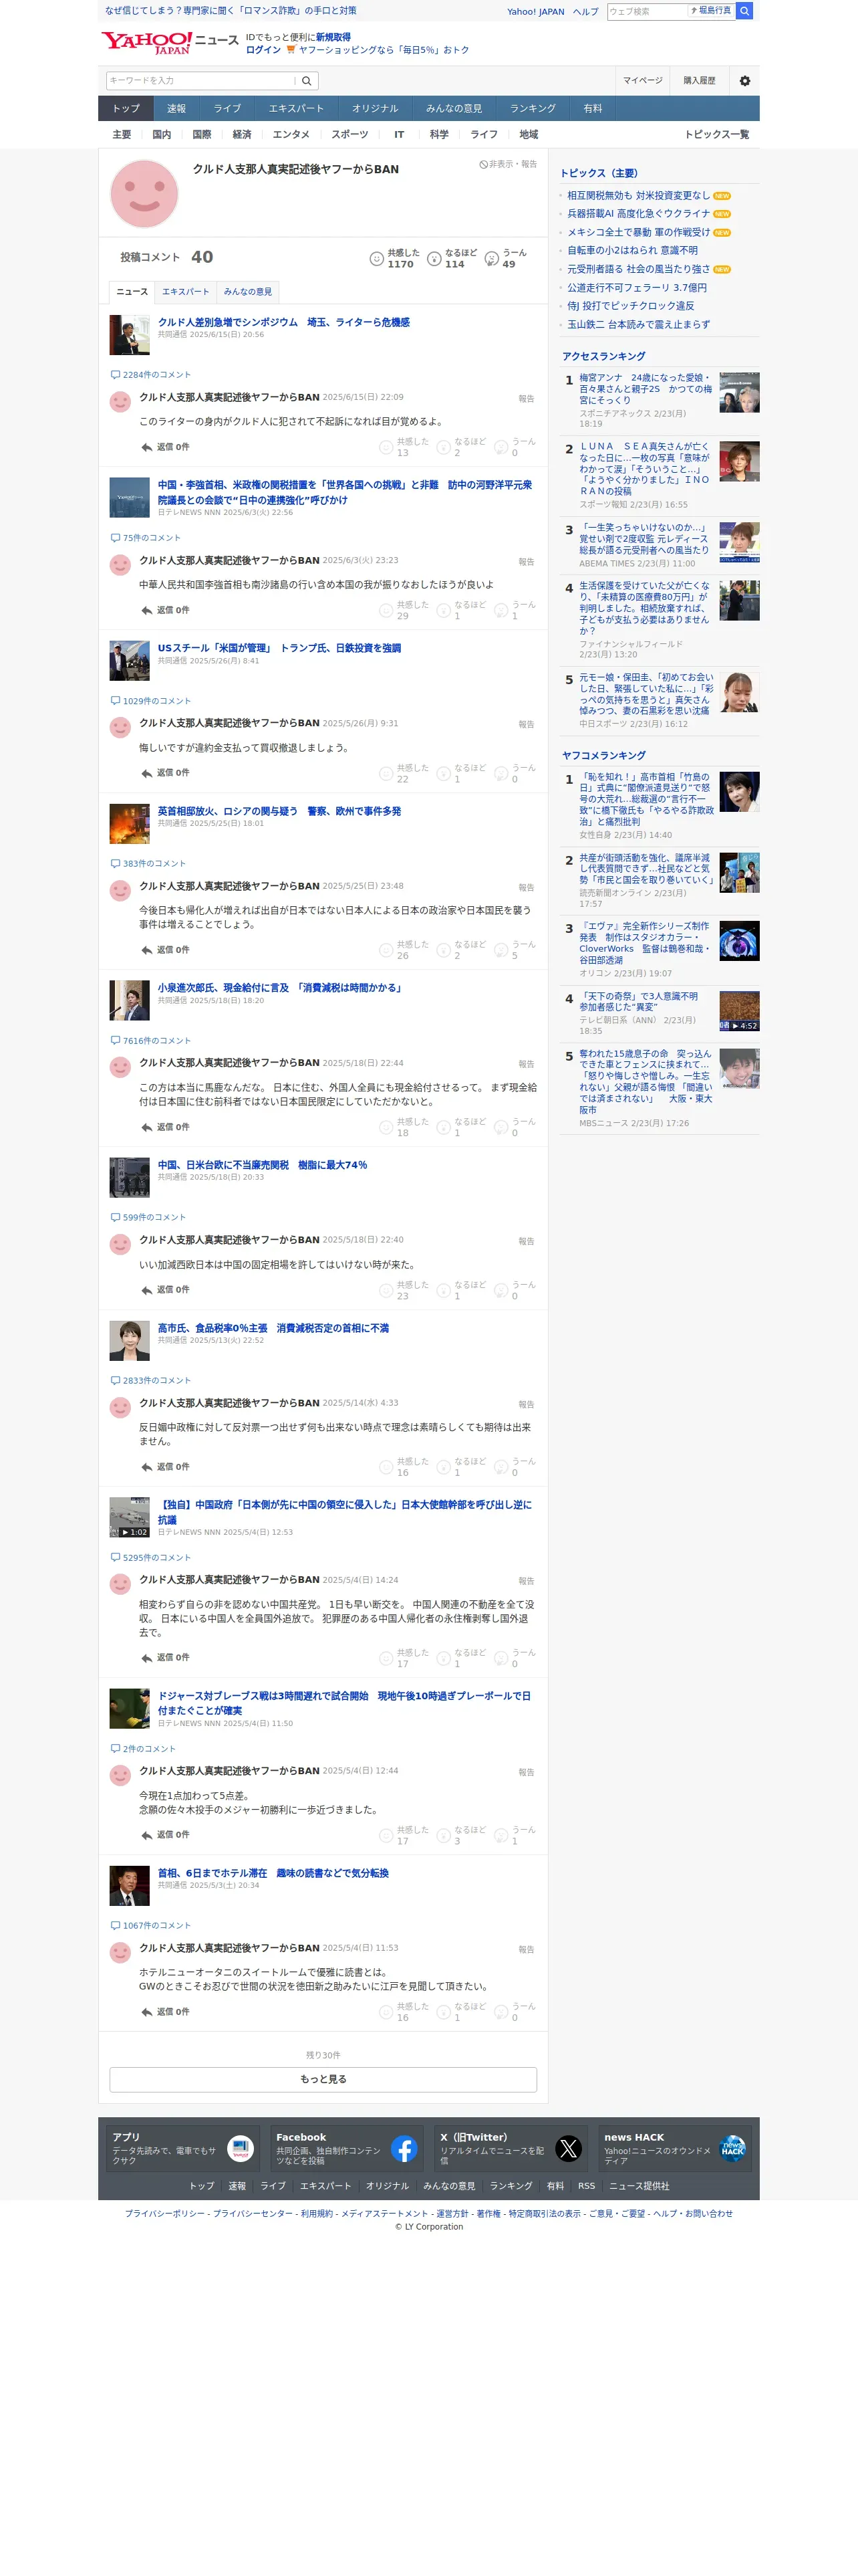Viewport: 858px width, 2576px height.
Task: Click 返信 0件 on the 2025/5/4 11:53 comment
Action: pos(165,2012)
